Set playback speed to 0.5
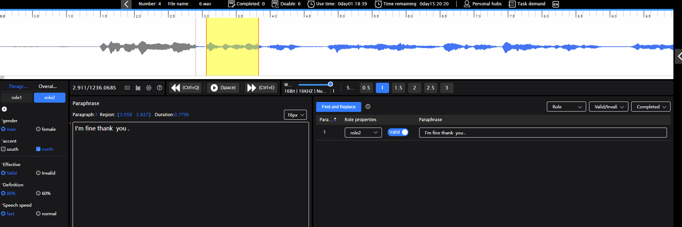 click(x=366, y=88)
